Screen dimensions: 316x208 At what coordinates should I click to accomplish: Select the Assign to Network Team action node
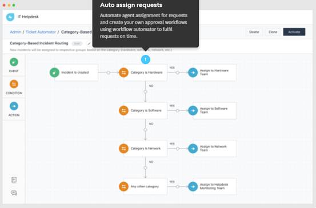coord(212,149)
